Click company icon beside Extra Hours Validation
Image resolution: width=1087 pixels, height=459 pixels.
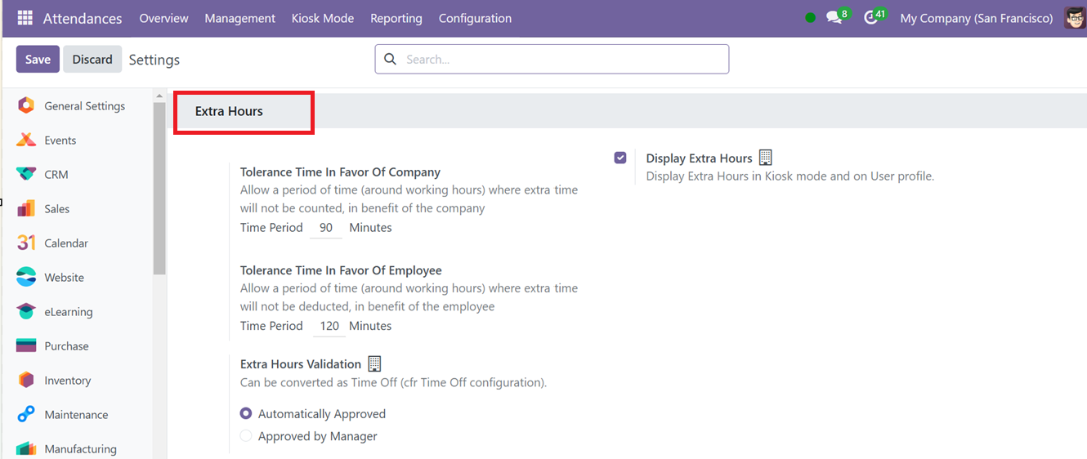374,363
